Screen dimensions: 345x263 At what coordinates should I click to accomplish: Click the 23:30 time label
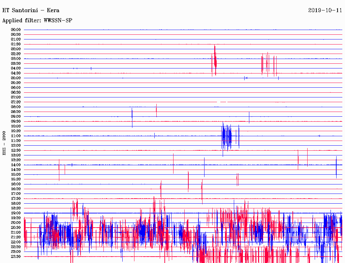pyautogui.click(x=16, y=257)
